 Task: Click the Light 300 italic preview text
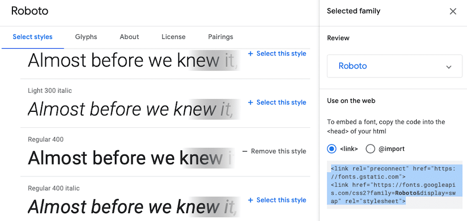(x=125, y=109)
